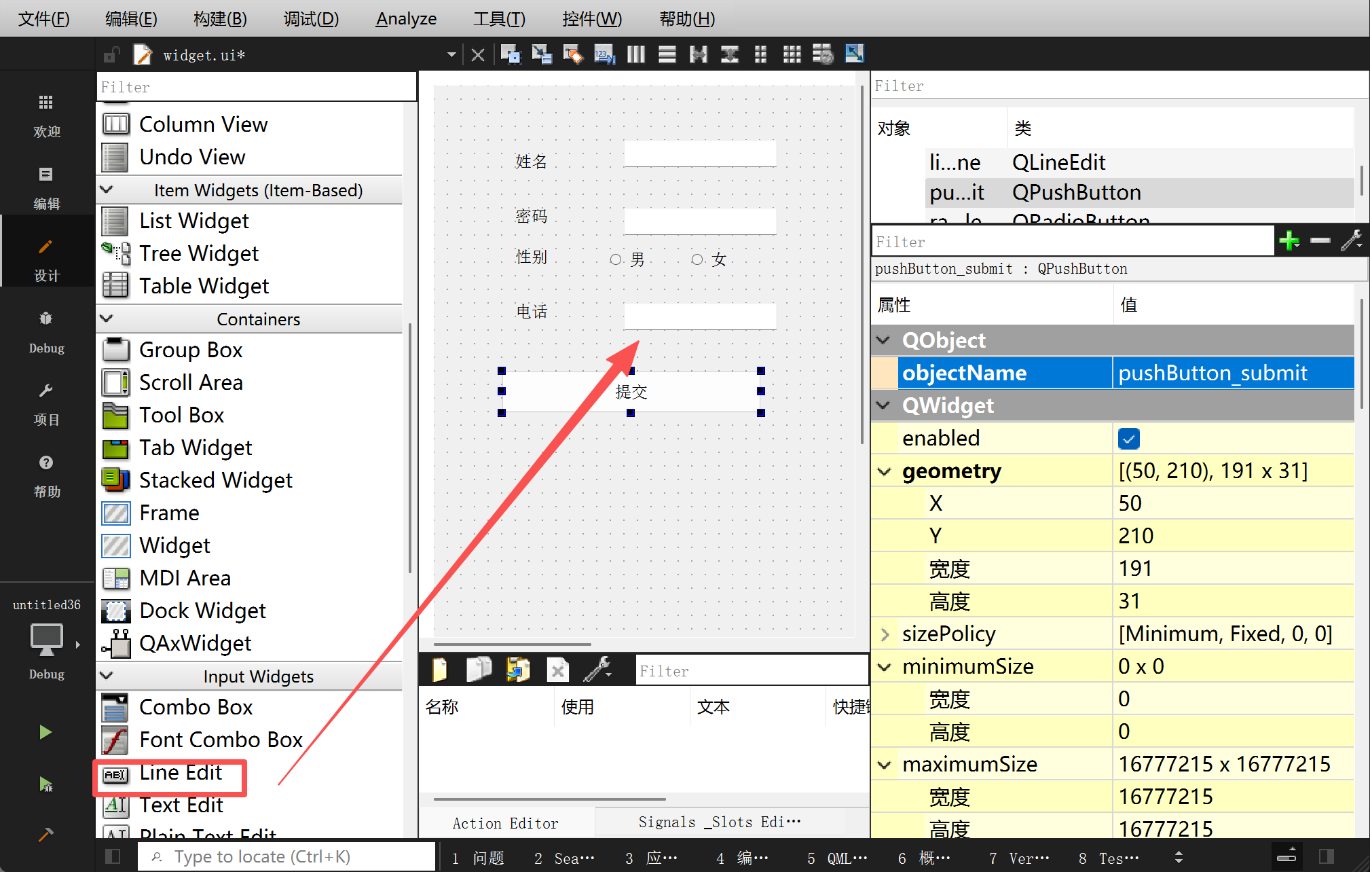Image resolution: width=1370 pixels, height=872 pixels.
Task: Click Edit Signals/Slots toolbar icon
Action: click(x=541, y=54)
